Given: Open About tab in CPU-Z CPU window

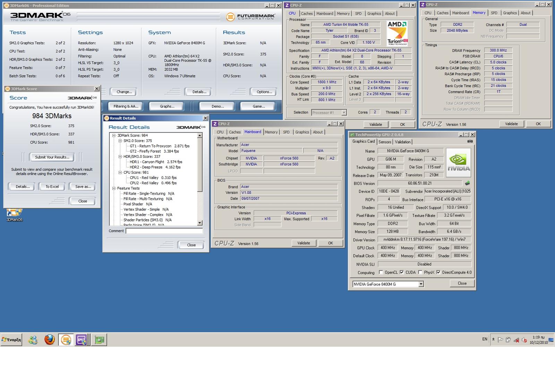Looking at the screenshot, I should tap(390, 14).
